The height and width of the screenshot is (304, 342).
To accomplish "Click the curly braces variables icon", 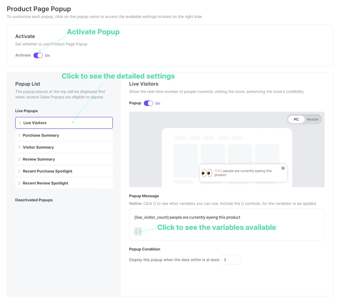I will point(138,231).
